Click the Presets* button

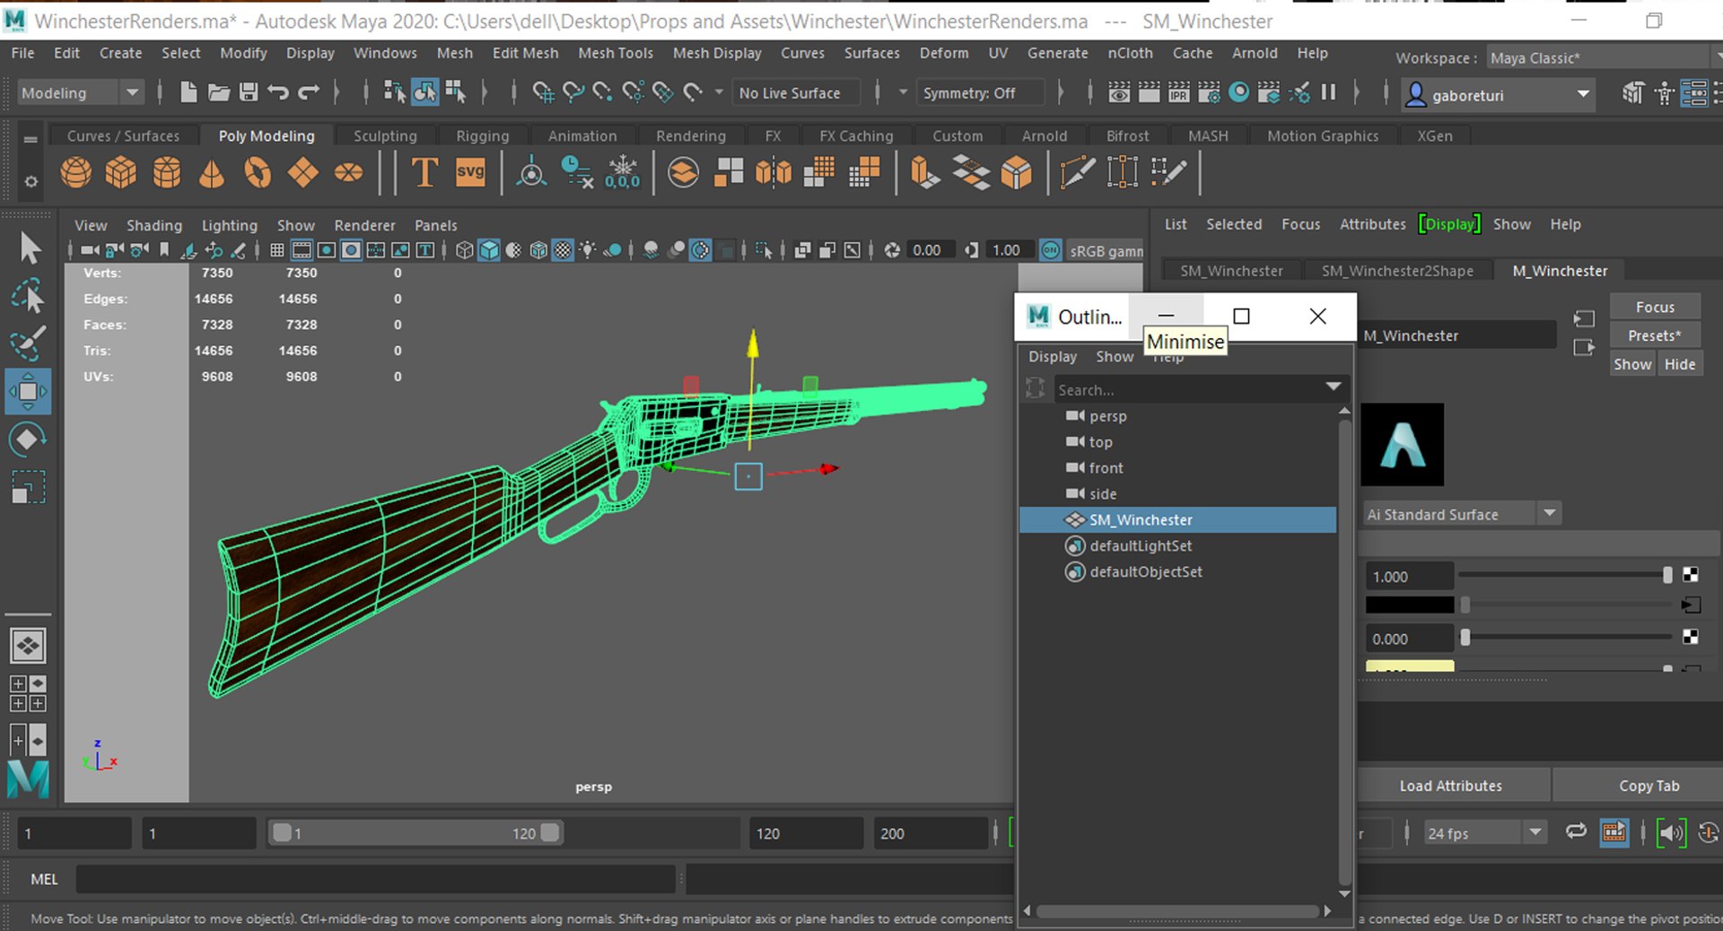click(1655, 335)
